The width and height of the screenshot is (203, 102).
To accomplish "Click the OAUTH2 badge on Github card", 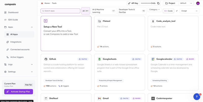I will [x=83, y=59].
